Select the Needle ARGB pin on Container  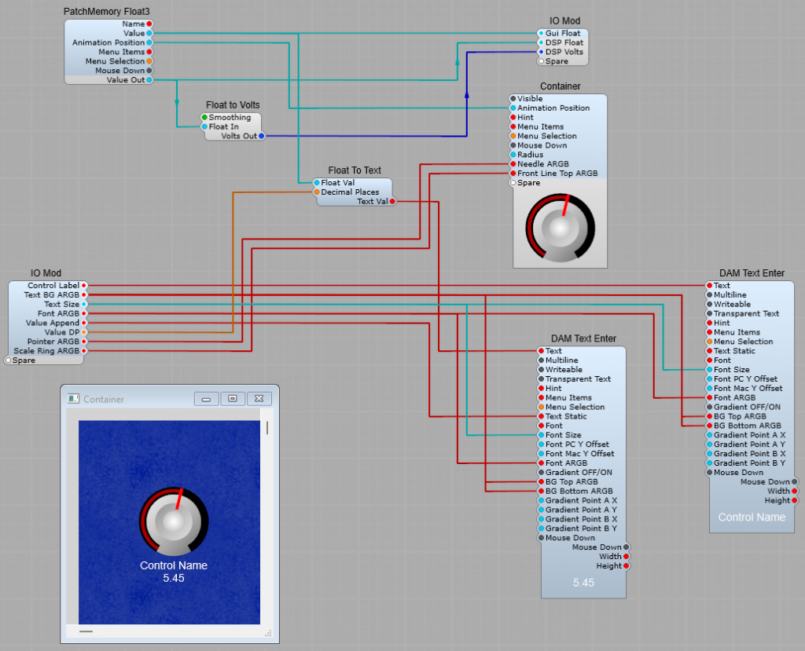(513, 164)
